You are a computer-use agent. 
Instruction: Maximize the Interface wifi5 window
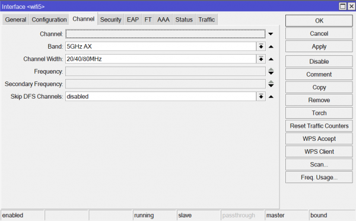(343, 6)
